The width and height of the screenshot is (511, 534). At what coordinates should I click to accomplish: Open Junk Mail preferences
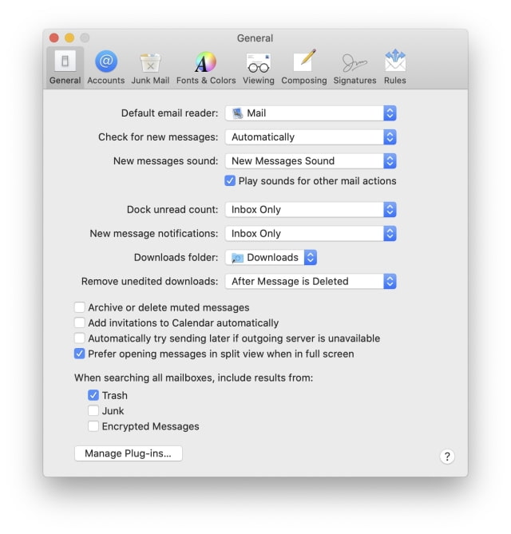coord(150,67)
